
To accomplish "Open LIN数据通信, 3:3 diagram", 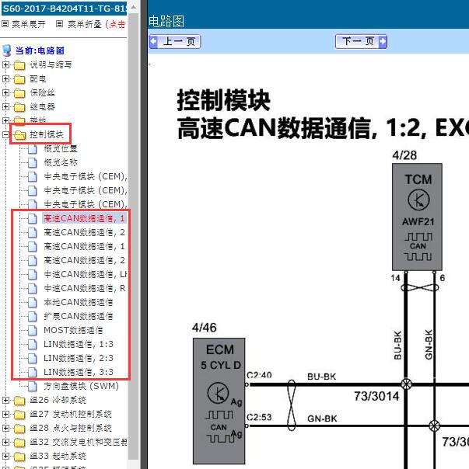I will click(x=79, y=372).
